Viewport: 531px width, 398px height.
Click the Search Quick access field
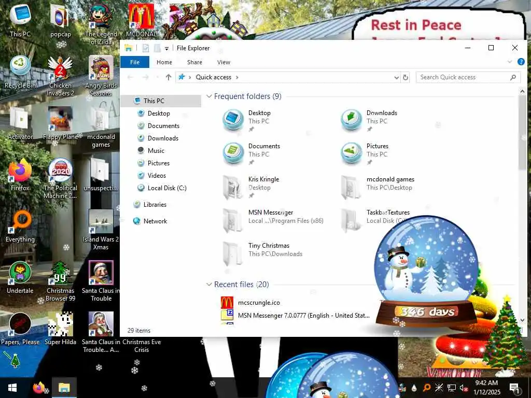click(468, 78)
